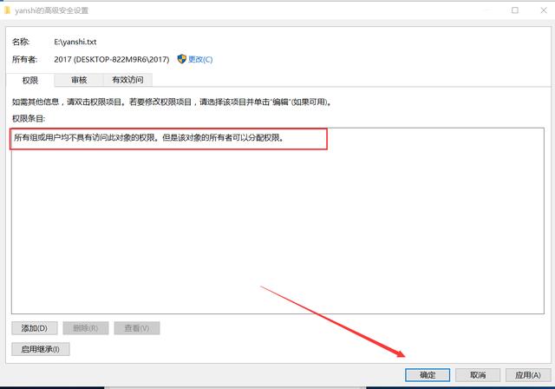Switch to the 权限 tab
555x389 pixels.
click(30, 81)
